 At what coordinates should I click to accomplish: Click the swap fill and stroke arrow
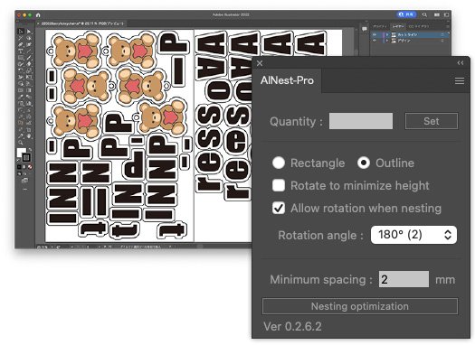point(30,149)
